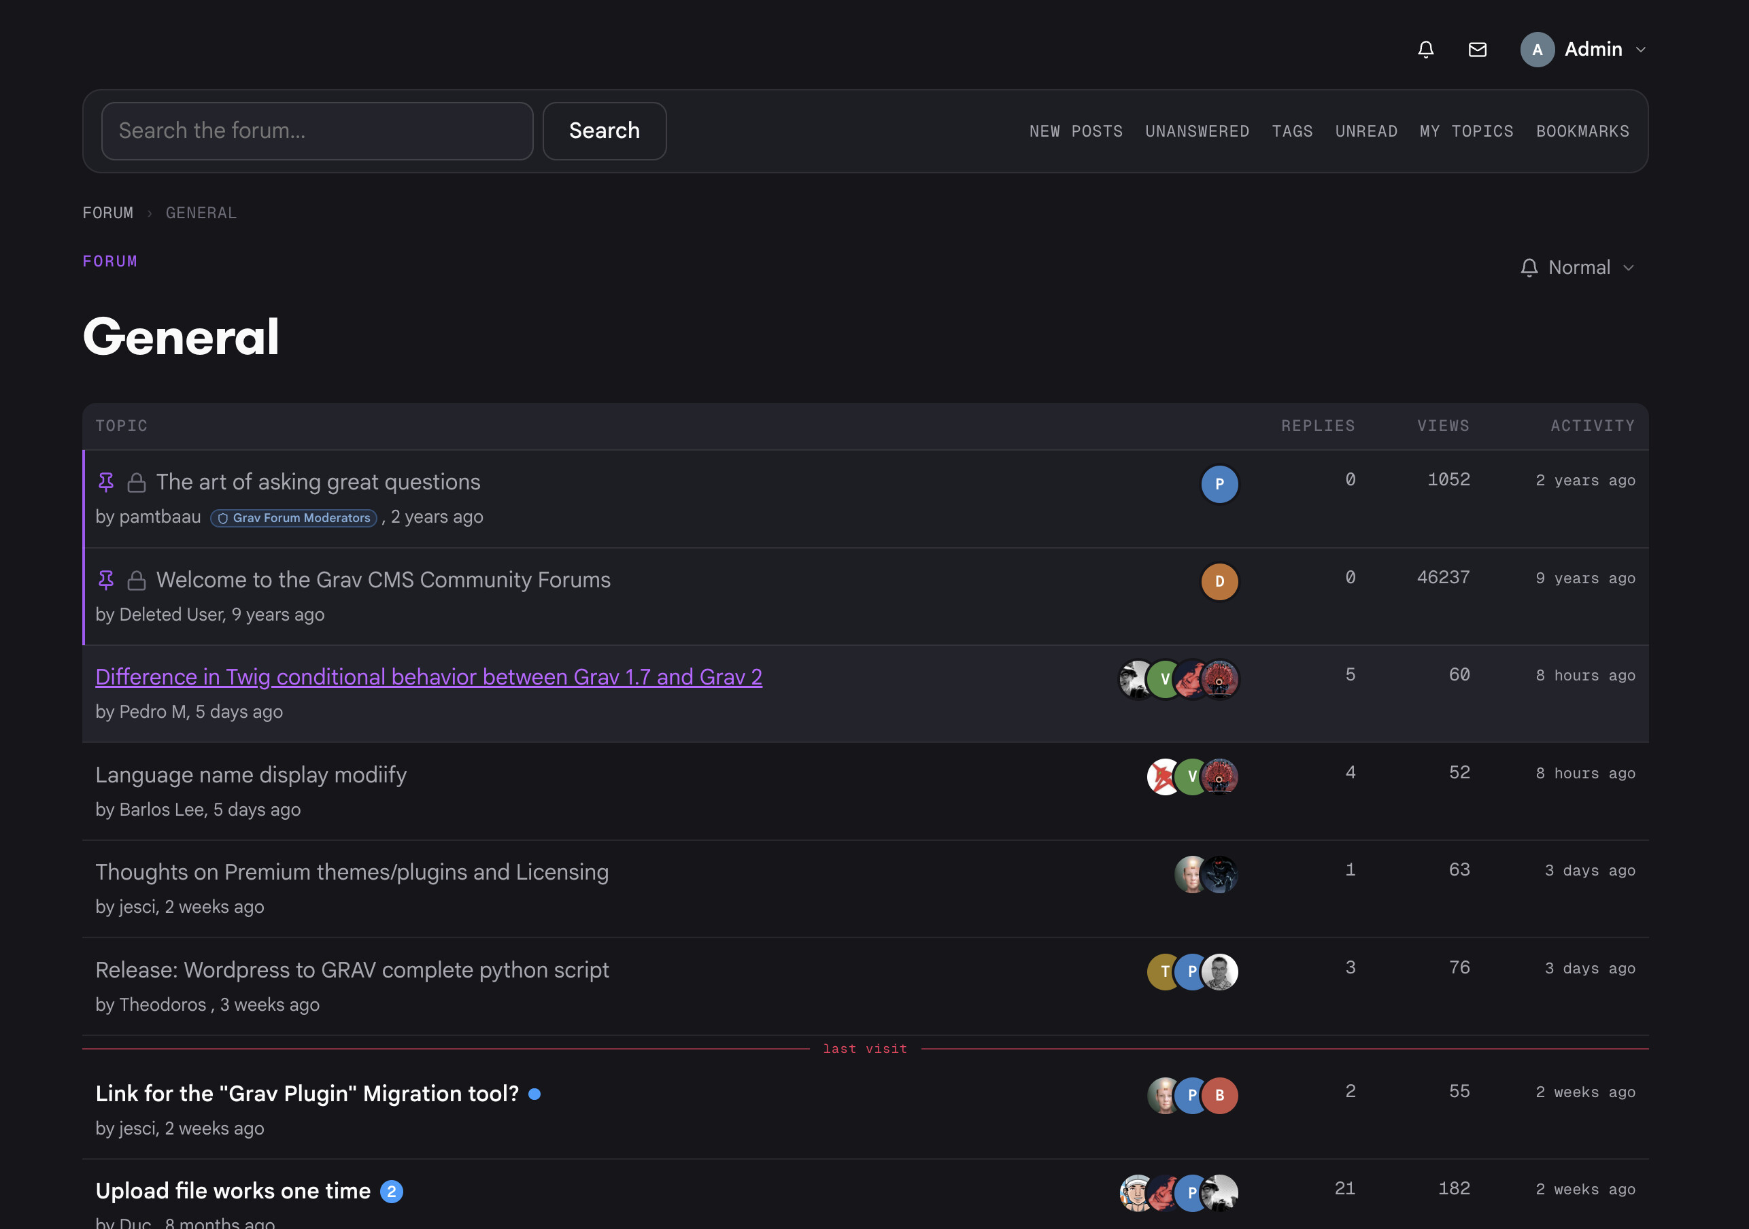This screenshot has height=1229, width=1749.
Task: Open 'Language name display modiify' topic
Action: click(251, 775)
